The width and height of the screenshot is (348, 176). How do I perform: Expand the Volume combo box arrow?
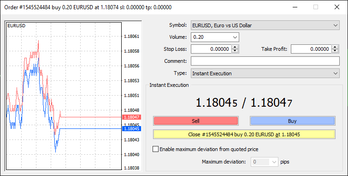coord(235,37)
